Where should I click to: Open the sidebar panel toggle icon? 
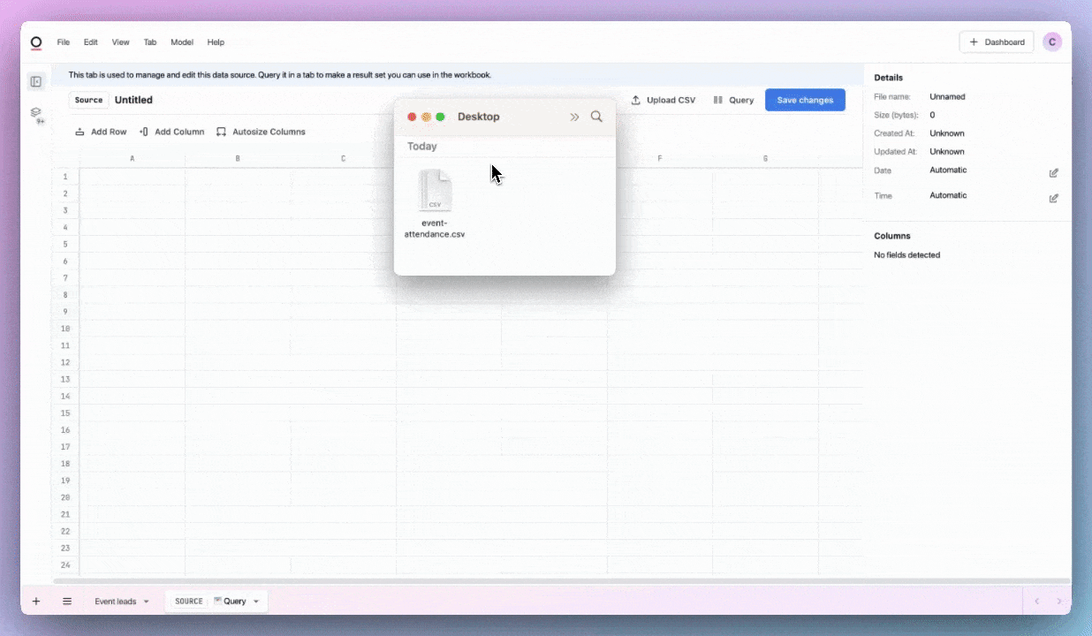point(36,81)
